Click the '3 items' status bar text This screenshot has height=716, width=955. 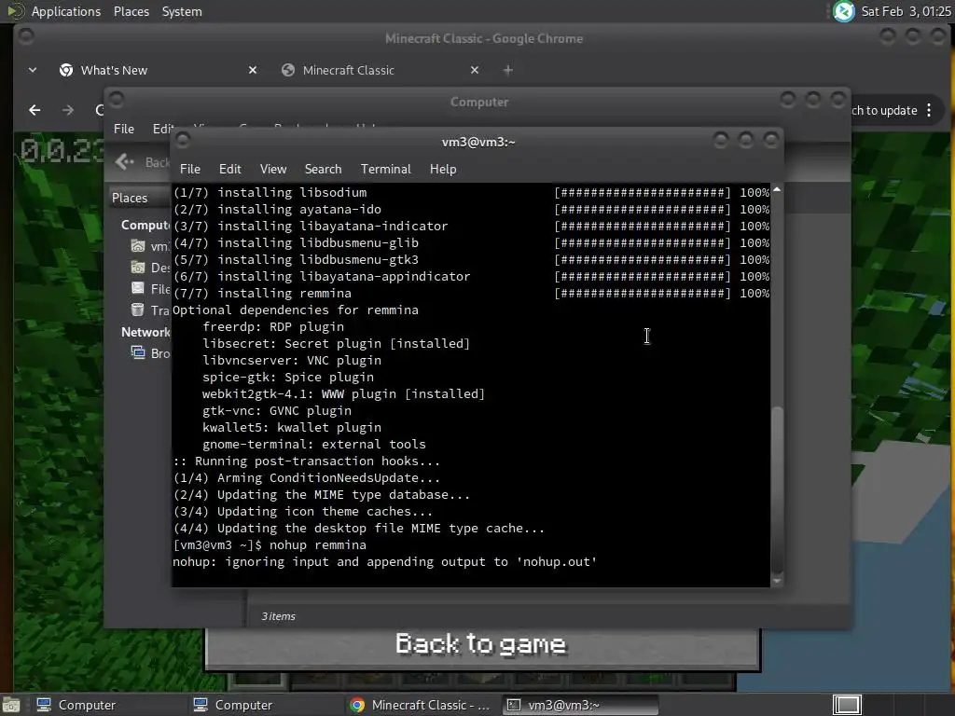[x=278, y=616]
